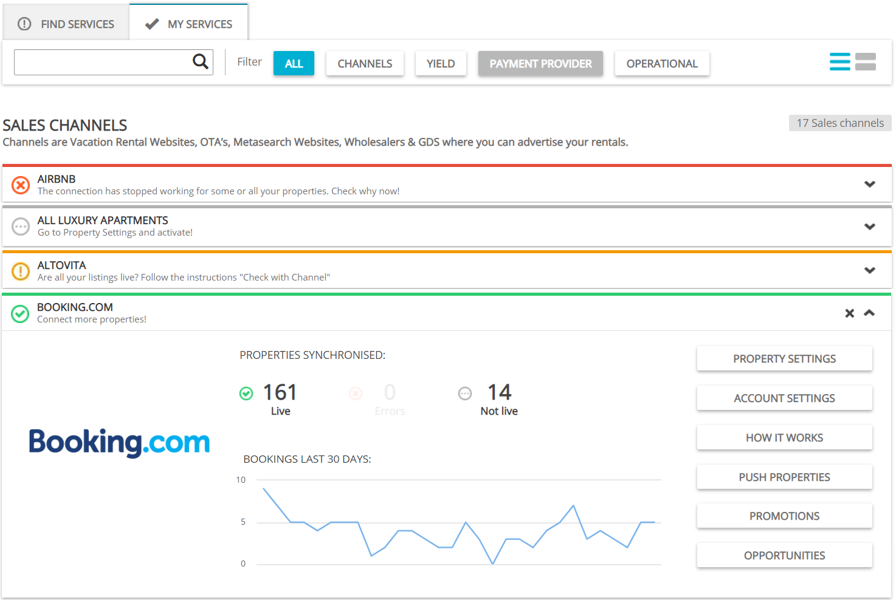Image resolution: width=896 pixels, height=603 pixels.
Task: Click the BOOKING.COM channel title
Action: [75, 307]
